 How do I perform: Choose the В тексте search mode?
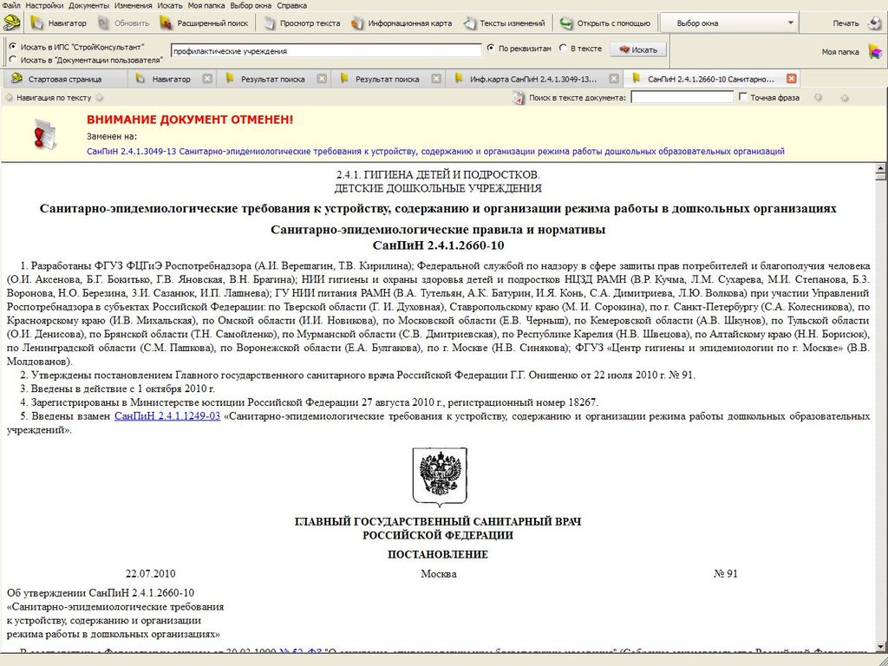click(x=563, y=49)
